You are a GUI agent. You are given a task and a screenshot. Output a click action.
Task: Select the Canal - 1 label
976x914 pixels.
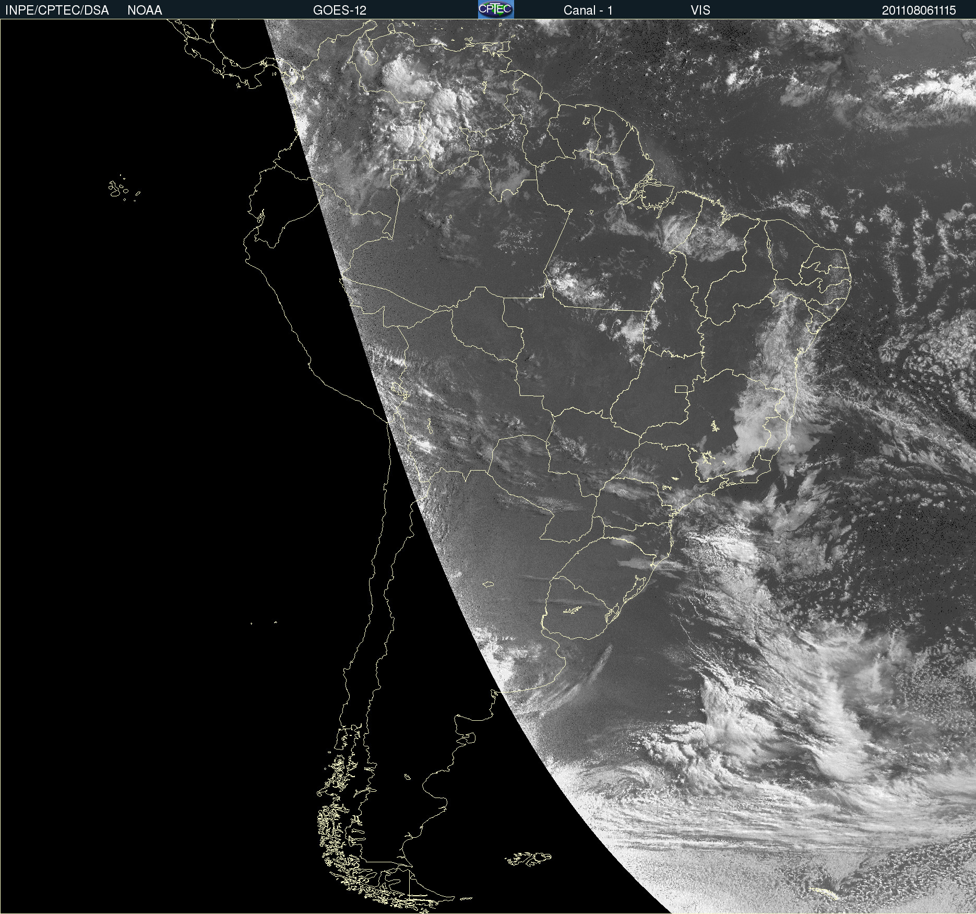(588, 10)
